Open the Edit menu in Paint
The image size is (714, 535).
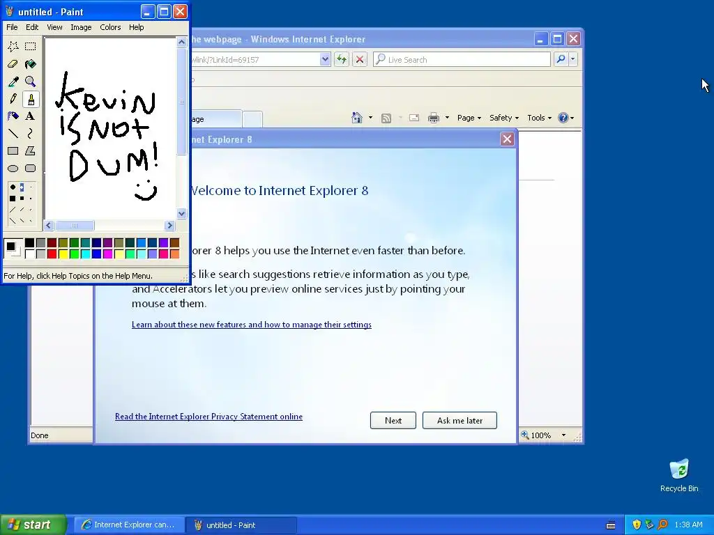point(32,27)
